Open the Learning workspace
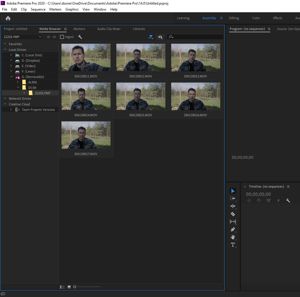 coord(183,18)
